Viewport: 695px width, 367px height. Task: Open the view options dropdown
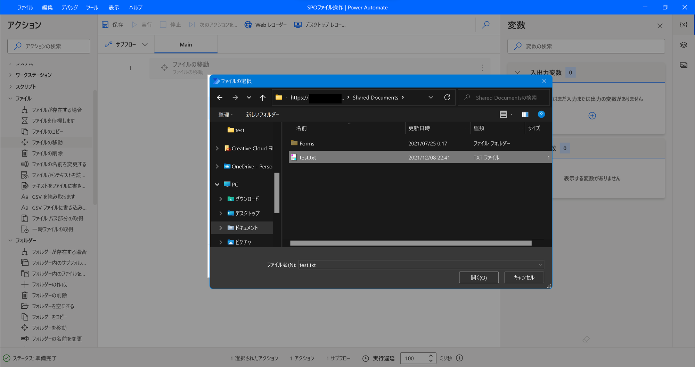pyautogui.click(x=512, y=114)
